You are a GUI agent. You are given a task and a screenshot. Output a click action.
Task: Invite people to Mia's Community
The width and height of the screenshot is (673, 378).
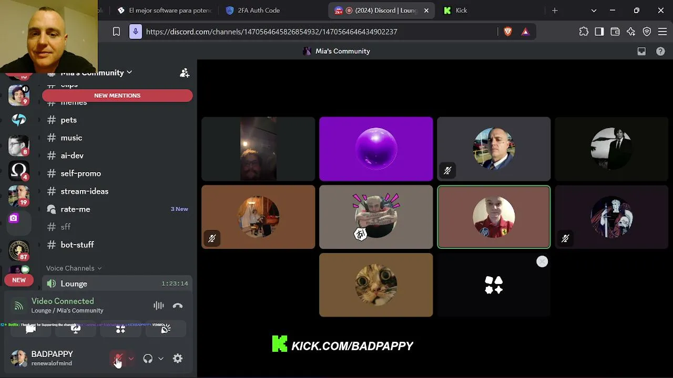click(185, 73)
